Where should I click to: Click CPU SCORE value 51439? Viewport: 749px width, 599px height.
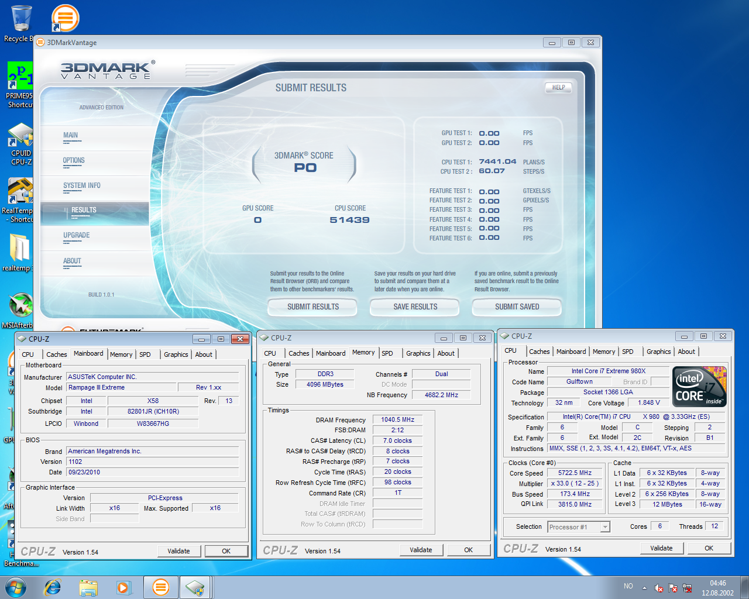(350, 220)
